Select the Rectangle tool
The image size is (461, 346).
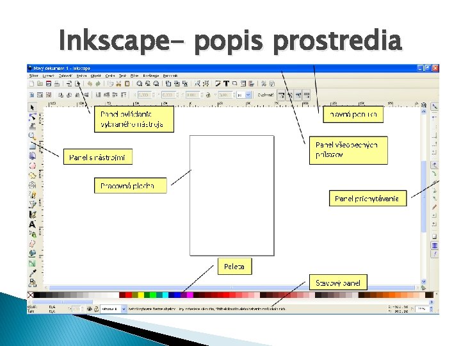tap(33, 146)
